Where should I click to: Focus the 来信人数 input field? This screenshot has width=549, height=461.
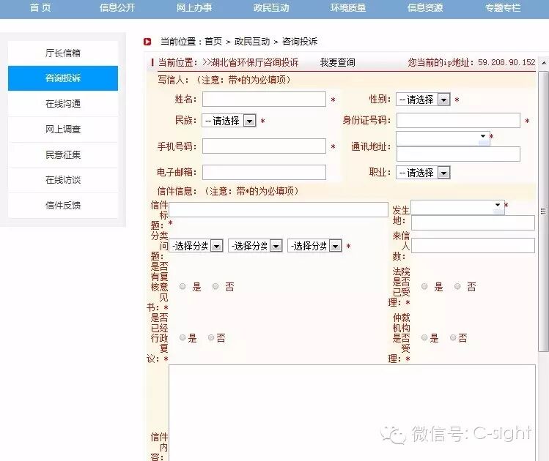tap(473, 245)
